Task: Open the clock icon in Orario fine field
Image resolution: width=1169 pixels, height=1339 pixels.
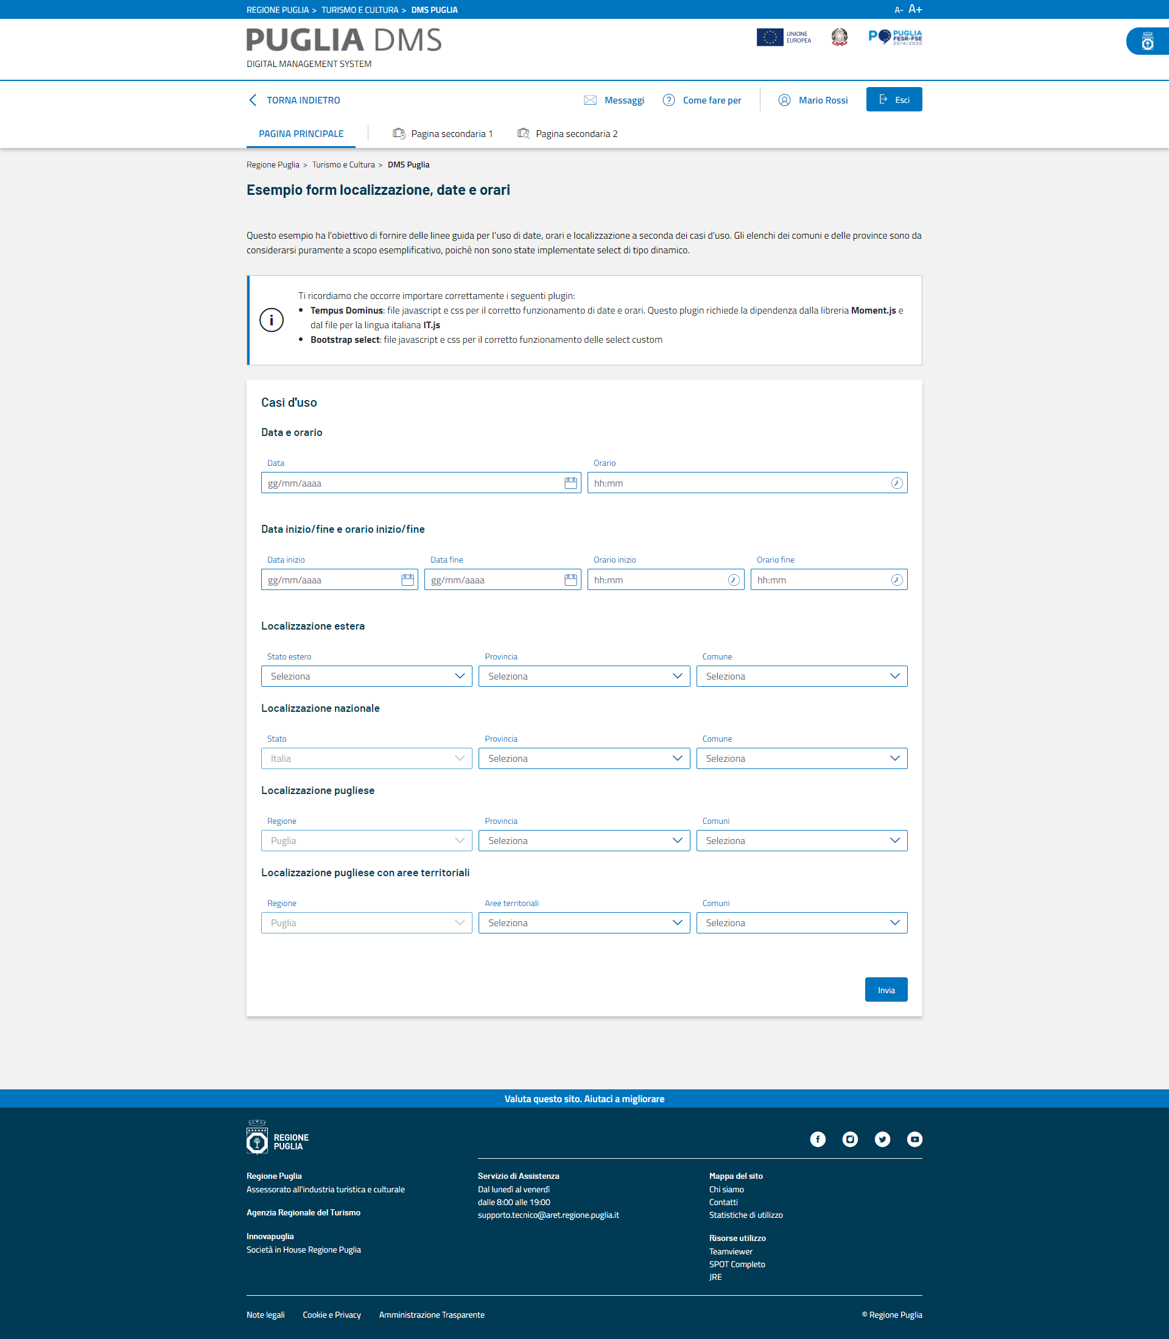Action: coord(896,580)
